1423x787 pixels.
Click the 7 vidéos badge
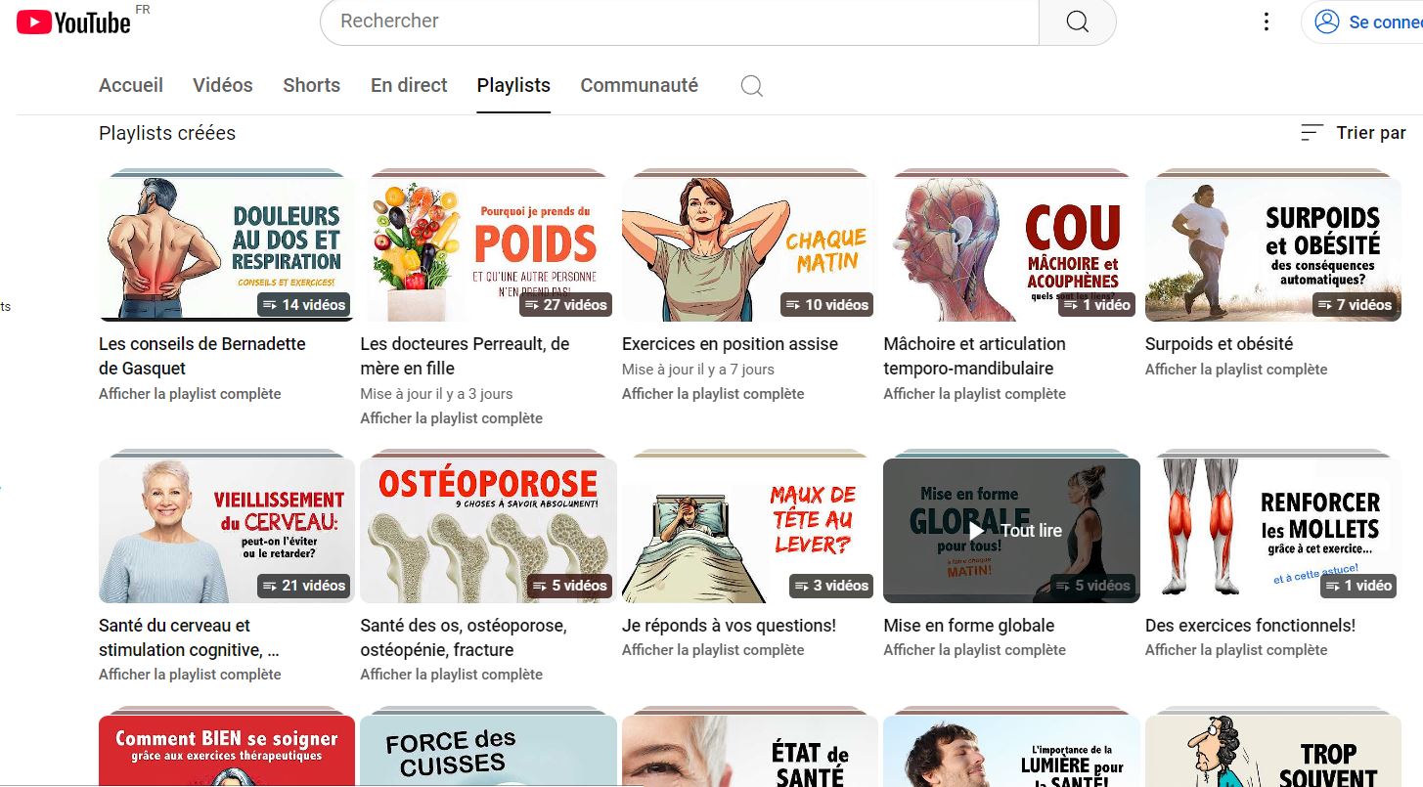(x=1355, y=305)
